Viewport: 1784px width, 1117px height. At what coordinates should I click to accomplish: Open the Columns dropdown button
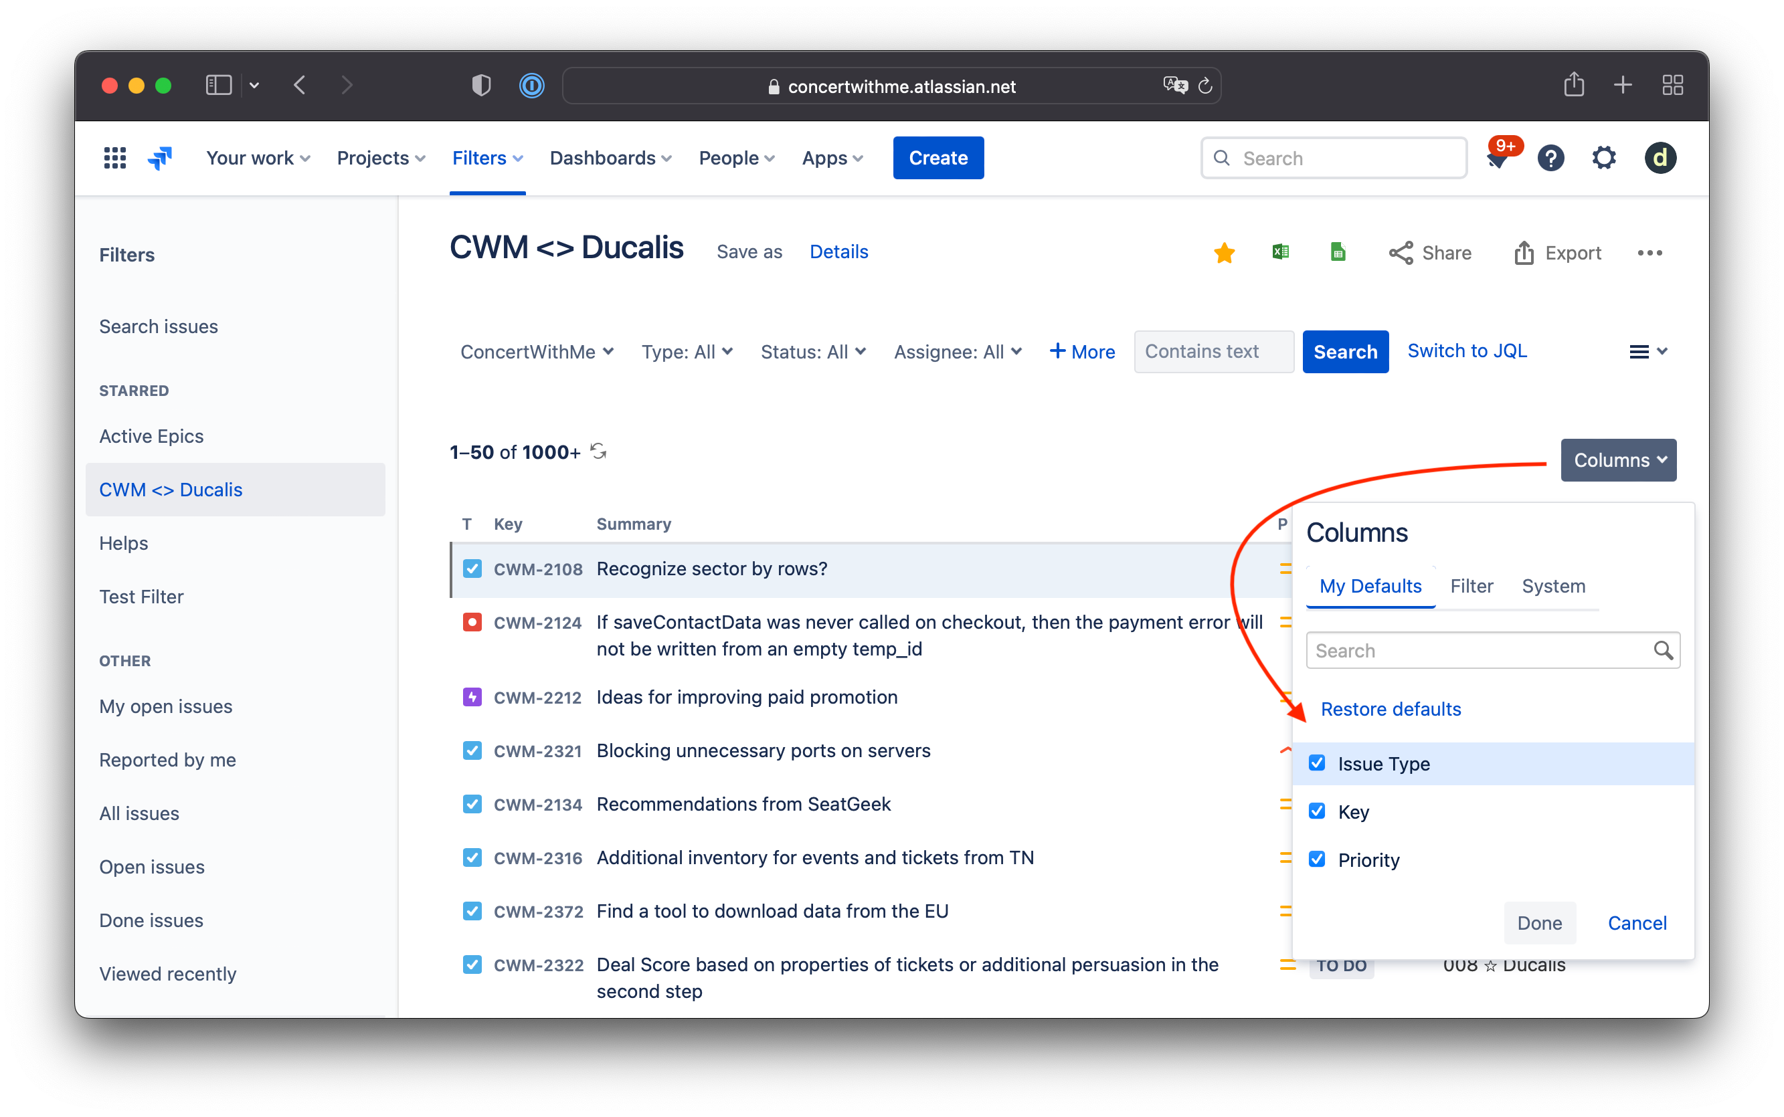click(1618, 460)
